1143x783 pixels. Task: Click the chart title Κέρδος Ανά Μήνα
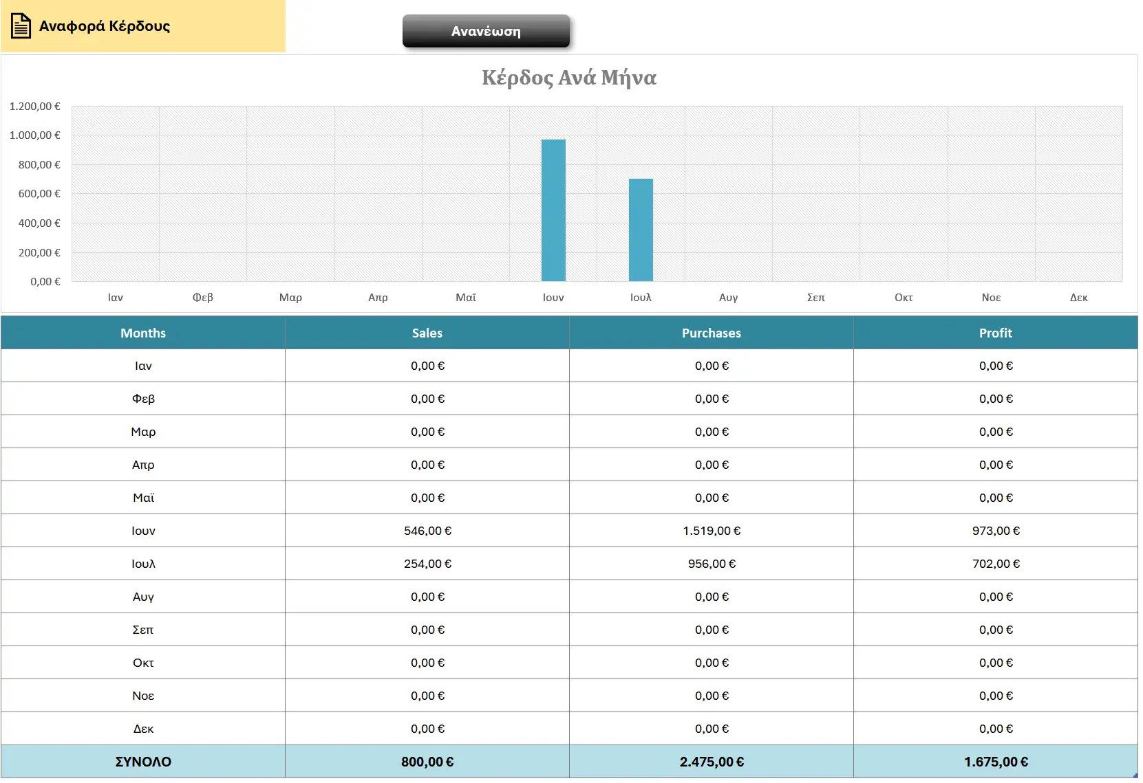click(569, 77)
